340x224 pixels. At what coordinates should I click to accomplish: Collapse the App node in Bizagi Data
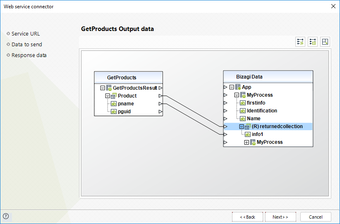[232, 87]
